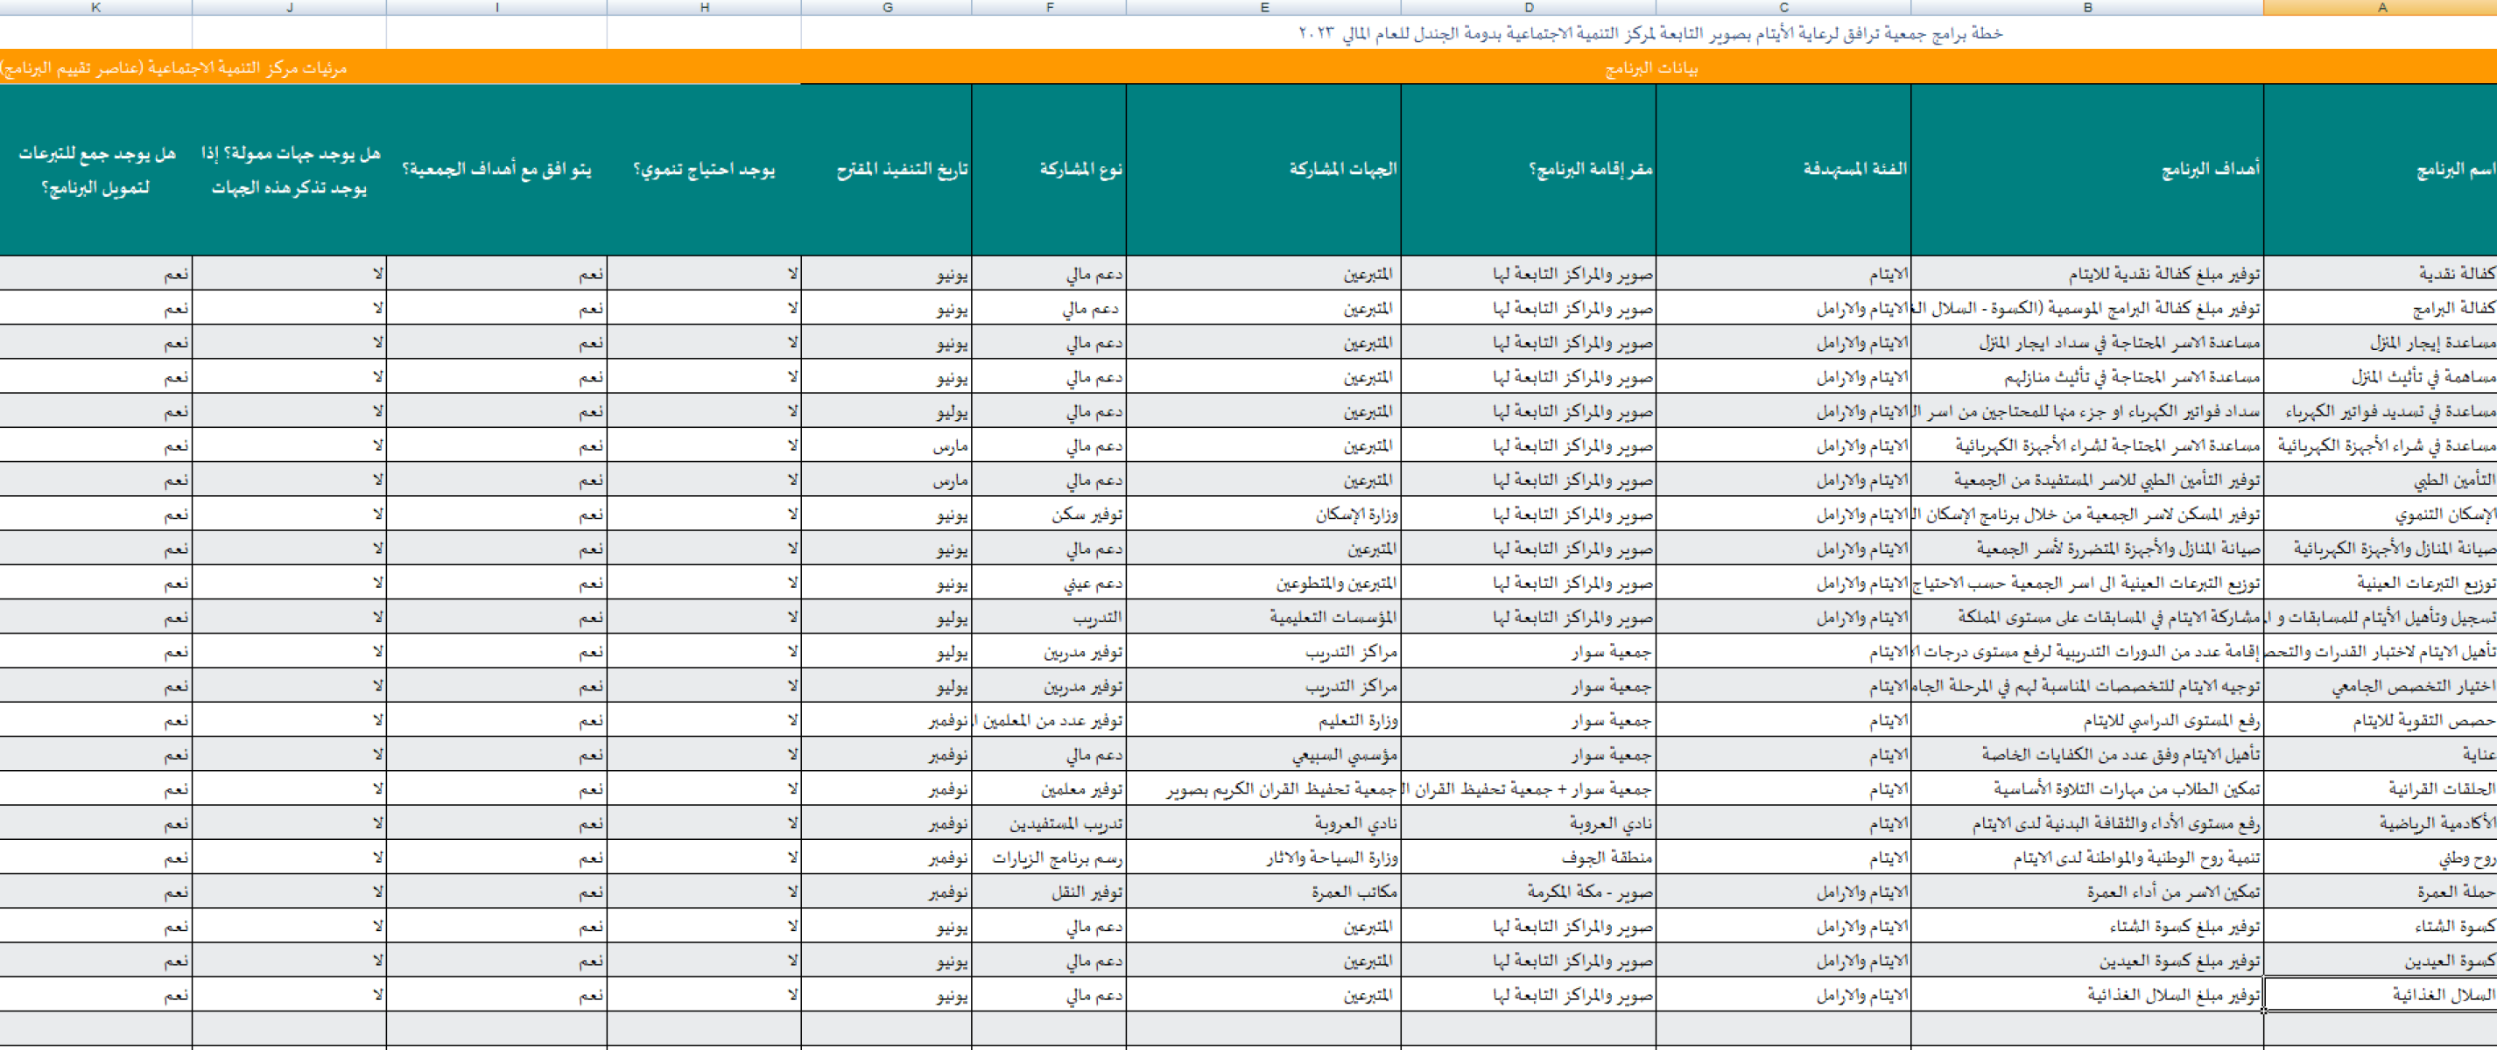Select column E header letter
The width and height of the screenshot is (2497, 1050).
(1264, 8)
